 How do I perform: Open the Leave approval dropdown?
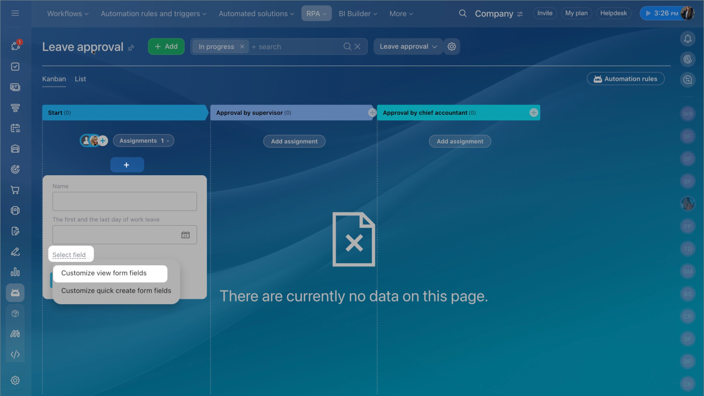coord(408,47)
